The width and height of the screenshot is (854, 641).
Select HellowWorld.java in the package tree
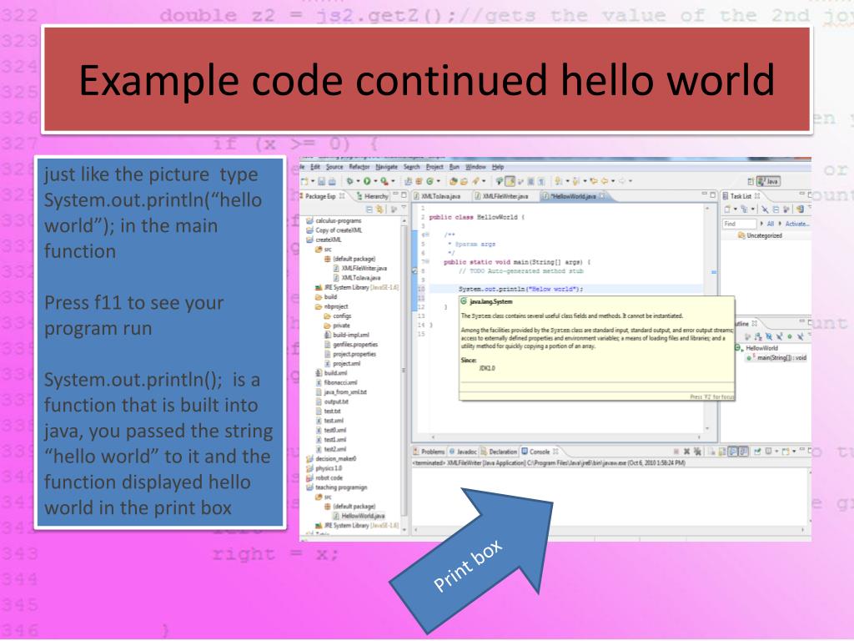tap(359, 516)
